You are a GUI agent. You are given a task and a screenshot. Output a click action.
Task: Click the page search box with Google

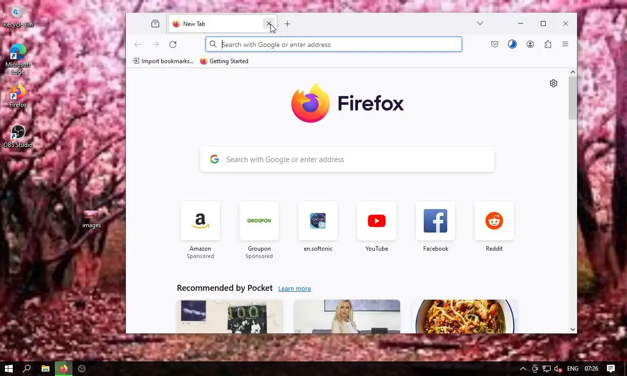click(x=347, y=160)
